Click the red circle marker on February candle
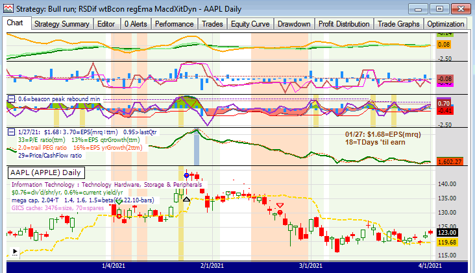The width and height of the screenshot is (475, 273). click(x=280, y=213)
